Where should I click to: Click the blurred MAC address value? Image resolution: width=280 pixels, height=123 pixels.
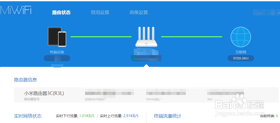[x=166, y=93]
